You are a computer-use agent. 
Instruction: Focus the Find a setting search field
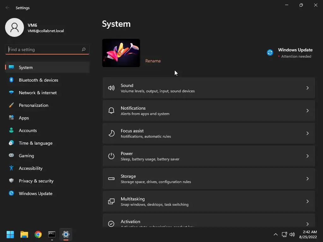(47, 49)
